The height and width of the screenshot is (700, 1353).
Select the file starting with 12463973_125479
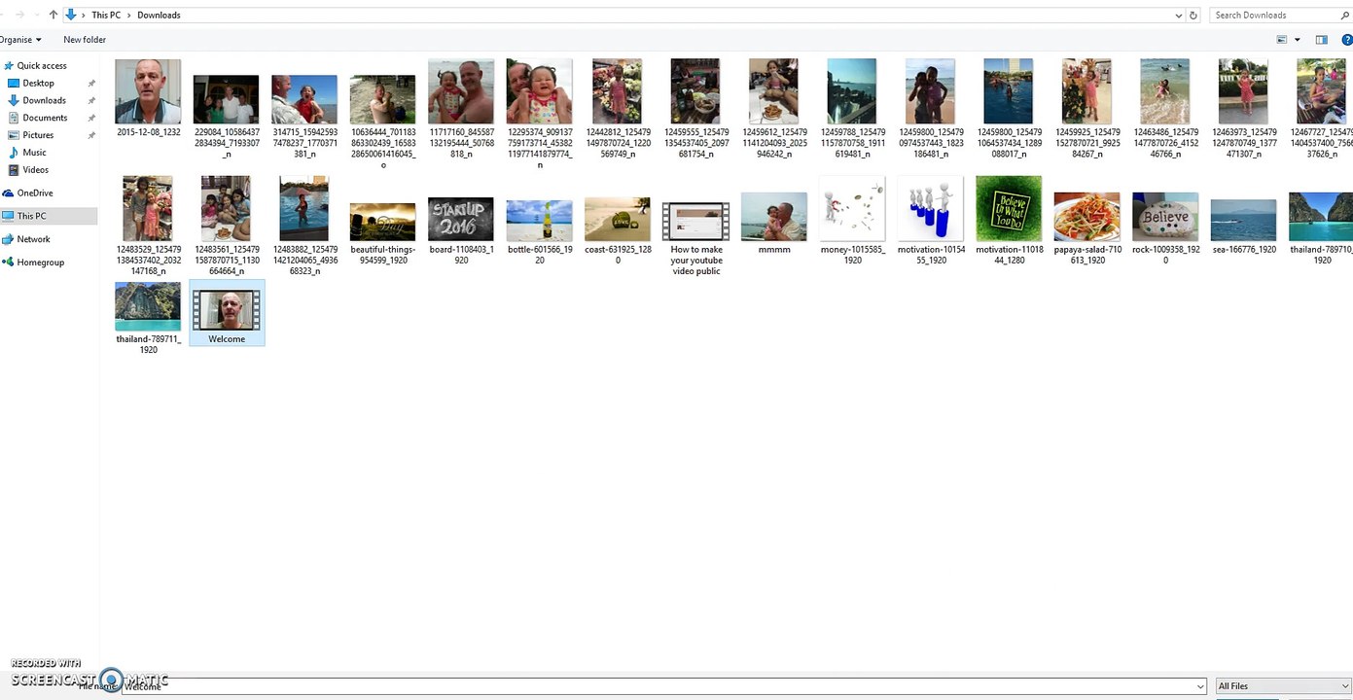(x=1243, y=109)
